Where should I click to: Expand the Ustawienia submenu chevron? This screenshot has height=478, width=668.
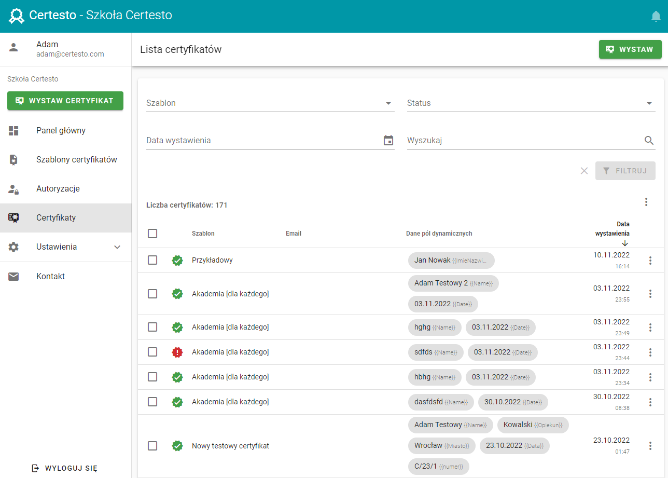point(117,247)
